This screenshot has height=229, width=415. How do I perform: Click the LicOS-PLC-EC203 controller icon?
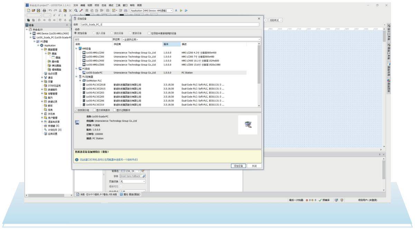[x=84, y=93]
